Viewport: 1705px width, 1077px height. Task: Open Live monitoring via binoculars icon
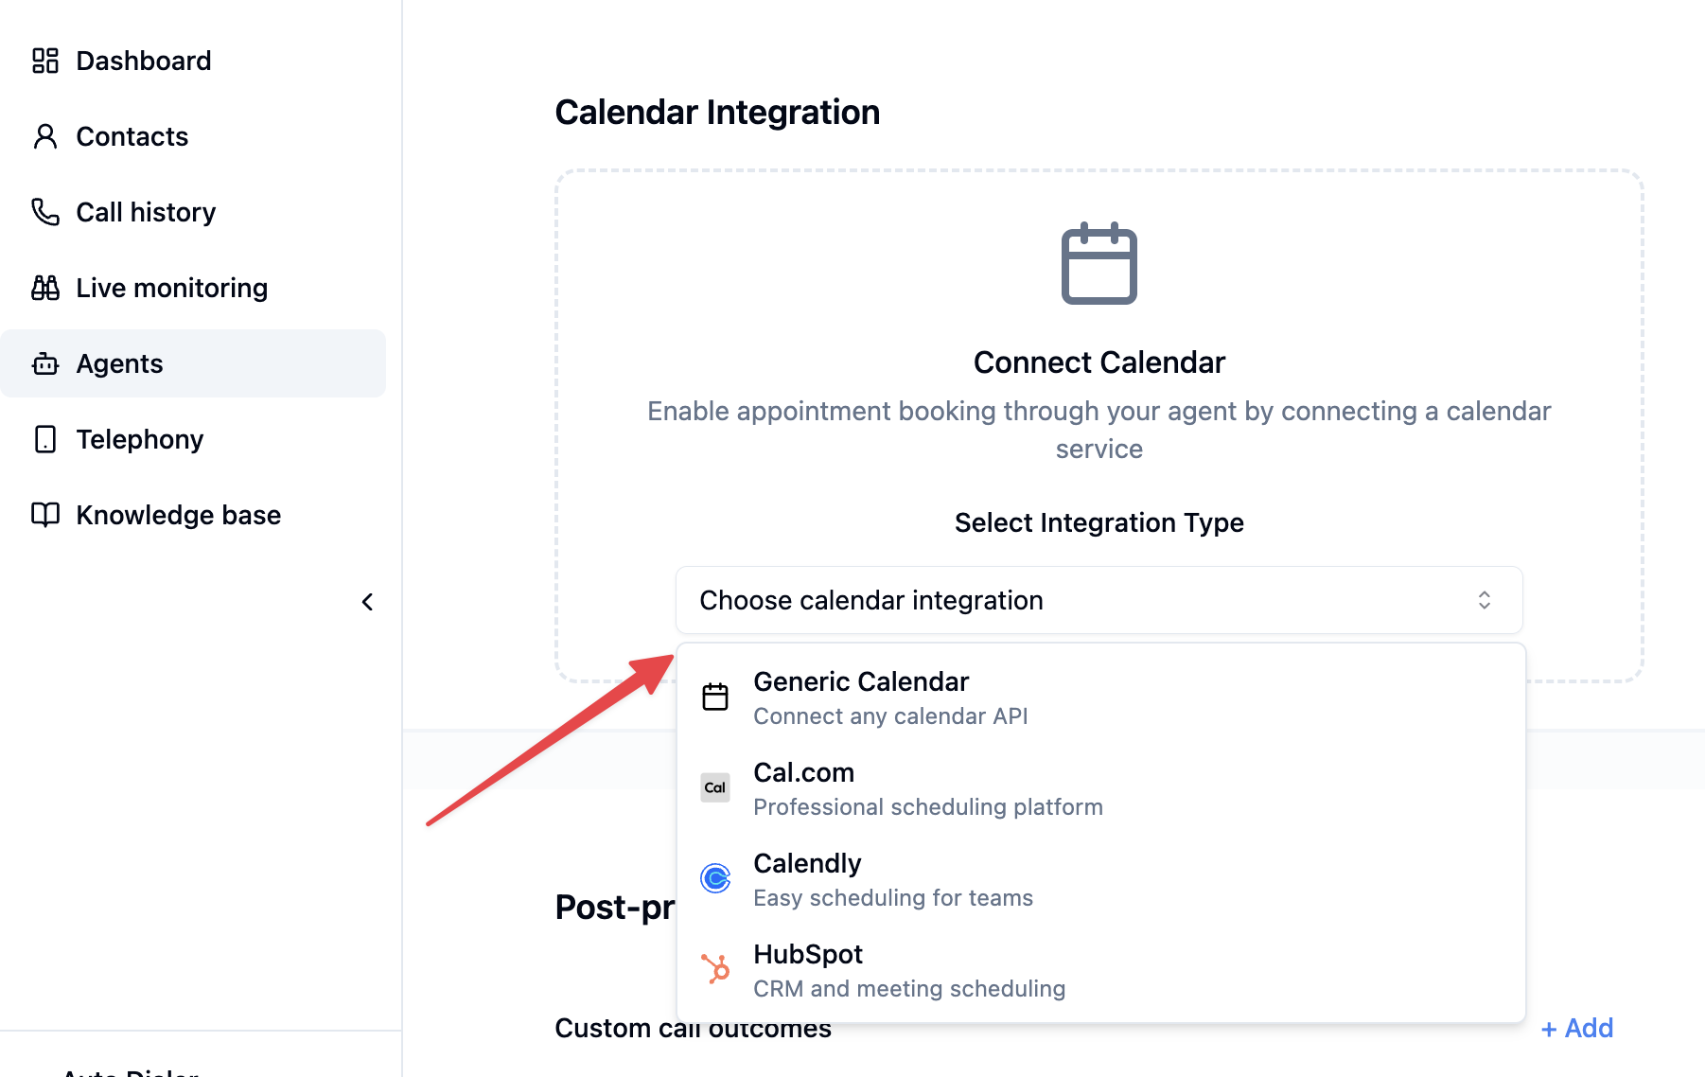click(x=44, y=287)
